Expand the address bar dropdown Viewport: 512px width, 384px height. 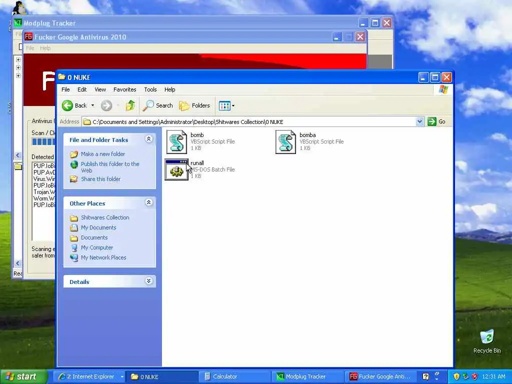tap(420, 122)
